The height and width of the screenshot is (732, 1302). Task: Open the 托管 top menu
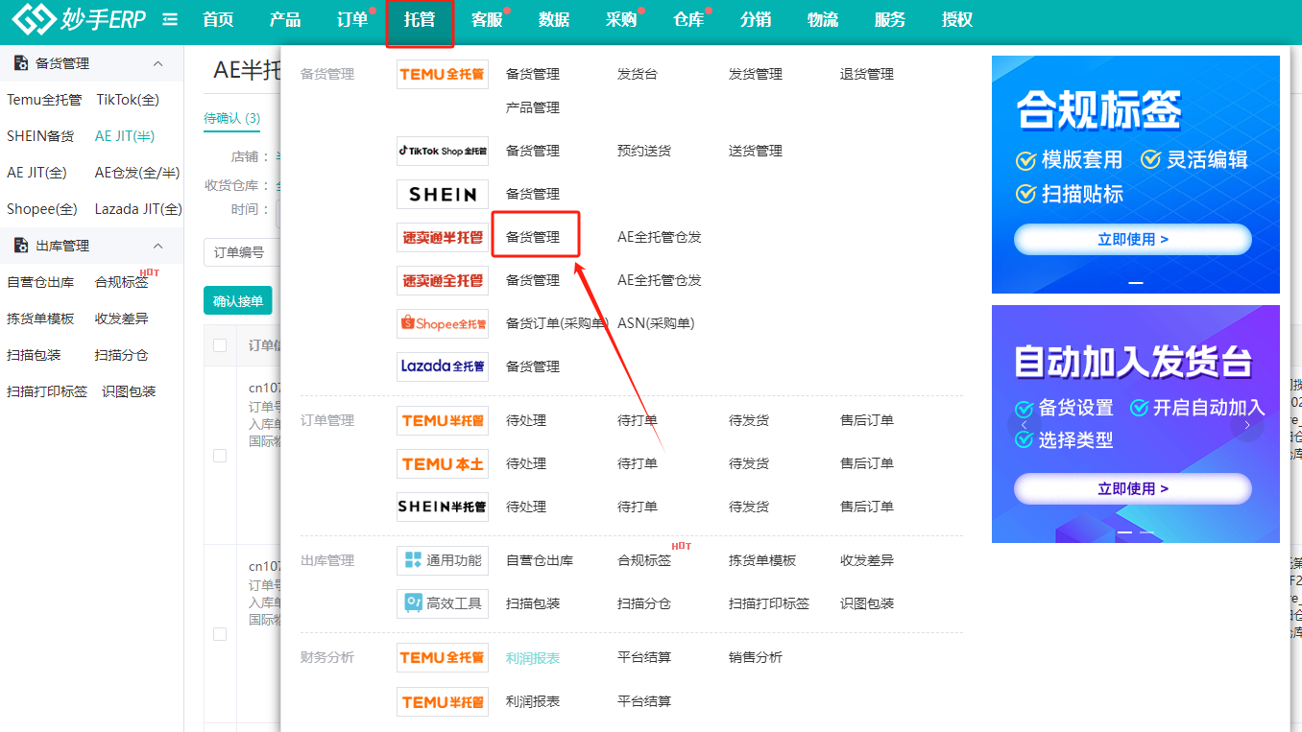(420, 19)
